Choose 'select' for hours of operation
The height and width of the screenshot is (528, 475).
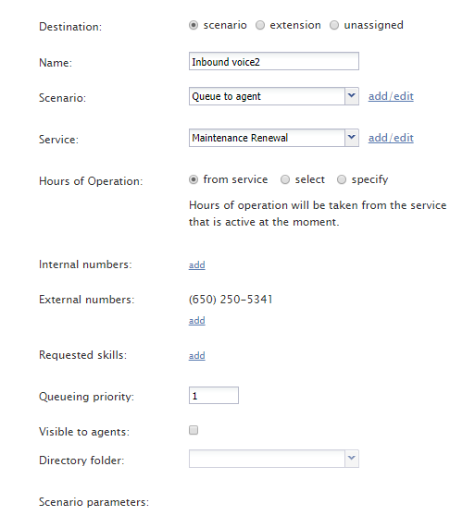(285, 179)
